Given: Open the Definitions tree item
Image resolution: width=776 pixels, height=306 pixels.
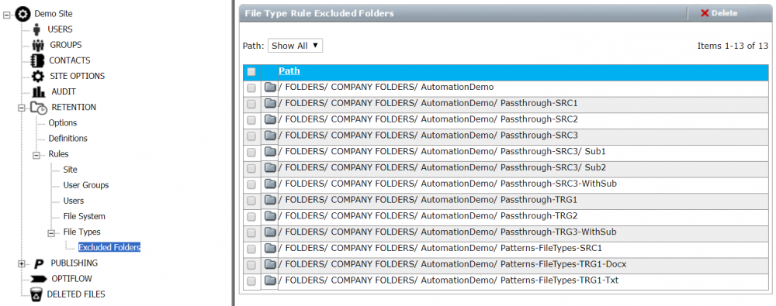Looking at the screenshot, I should coord(68,139).
